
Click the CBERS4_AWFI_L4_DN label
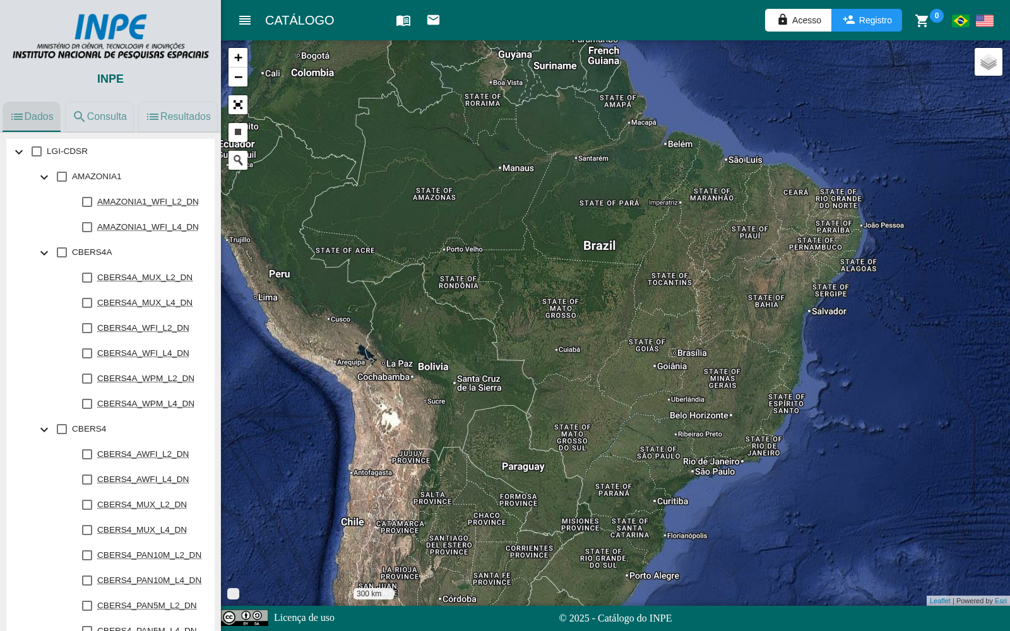143,480
